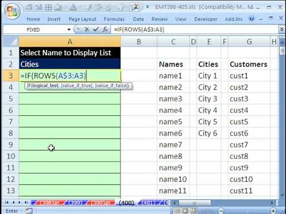This screenshot has width=286, height=214.
Task: Select column B header
Action: (139, 42)
